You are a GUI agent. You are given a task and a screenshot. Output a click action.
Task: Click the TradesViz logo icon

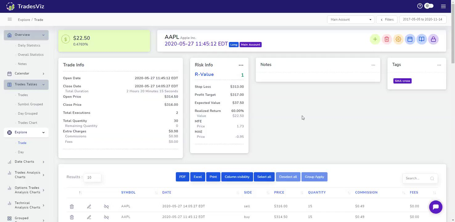[x=10, y=6]
